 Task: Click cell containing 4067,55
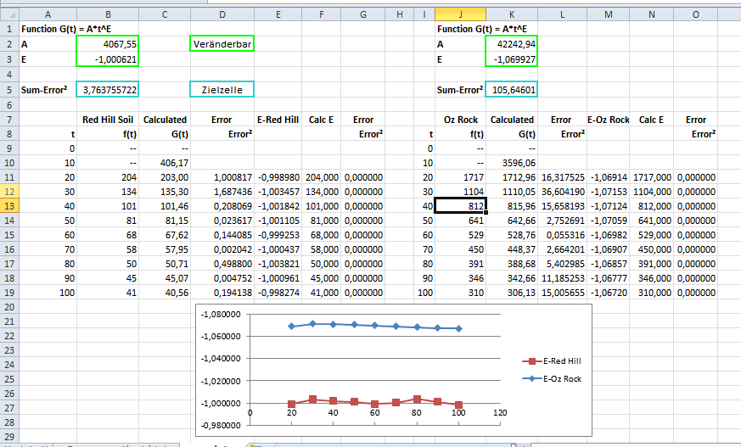[107, 44]
